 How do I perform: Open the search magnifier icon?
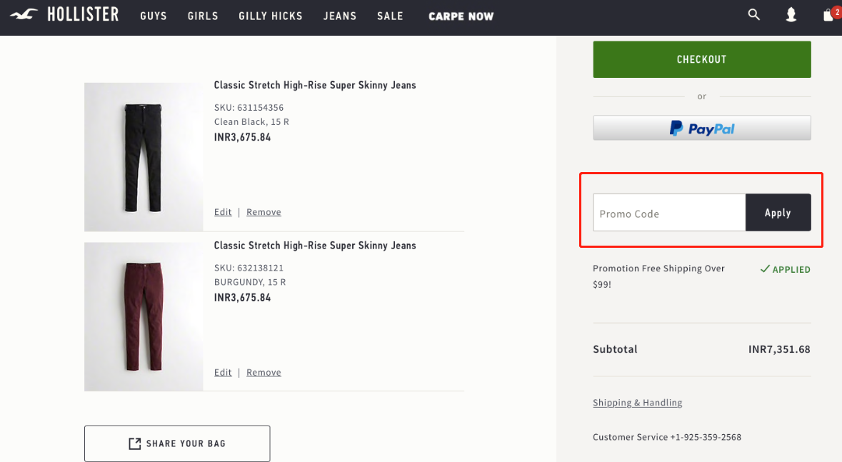click(x=754, y=15)
